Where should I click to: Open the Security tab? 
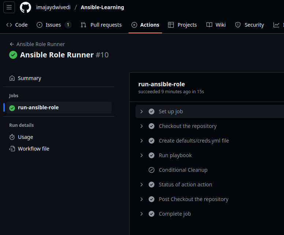point(249,25)
